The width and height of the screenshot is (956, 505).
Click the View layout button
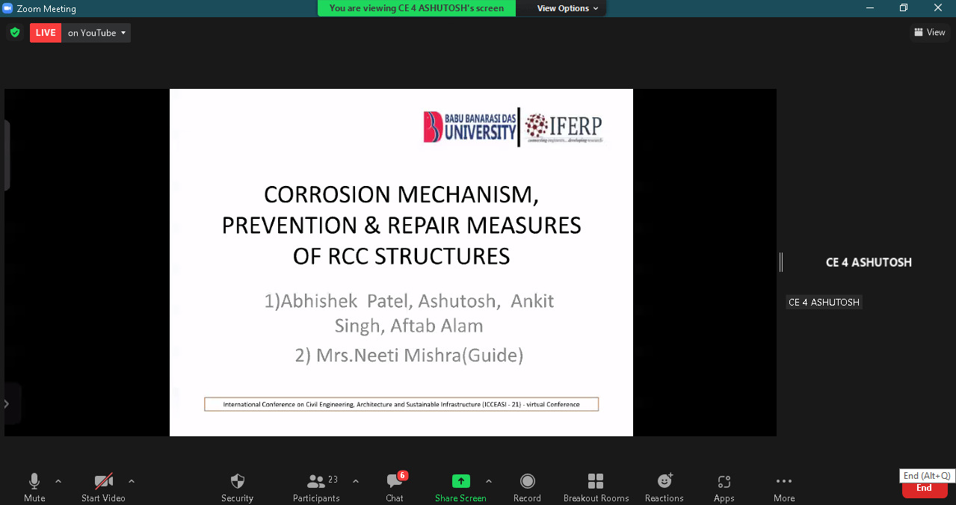coord(930,32)
